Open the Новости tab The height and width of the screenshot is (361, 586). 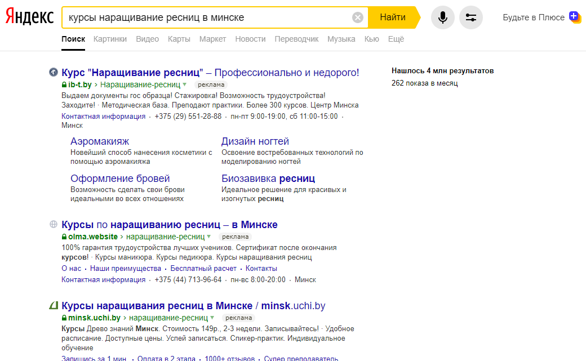(x=250, y=39)
